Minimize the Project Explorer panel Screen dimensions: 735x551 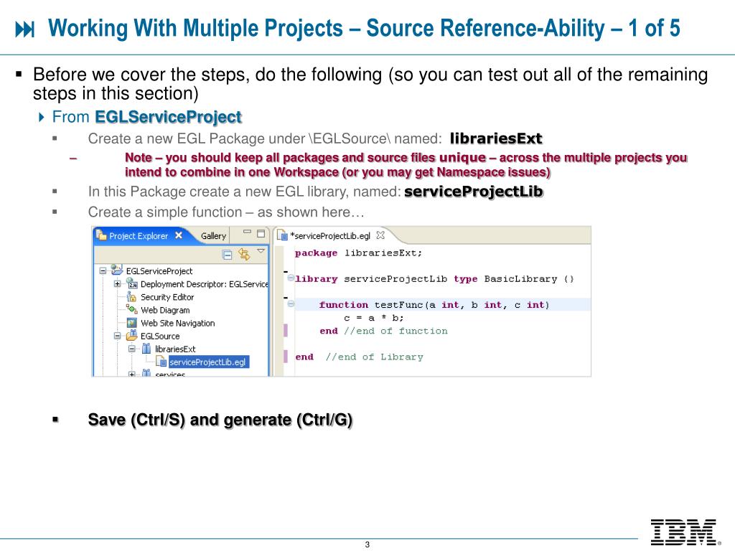(246, 234)
